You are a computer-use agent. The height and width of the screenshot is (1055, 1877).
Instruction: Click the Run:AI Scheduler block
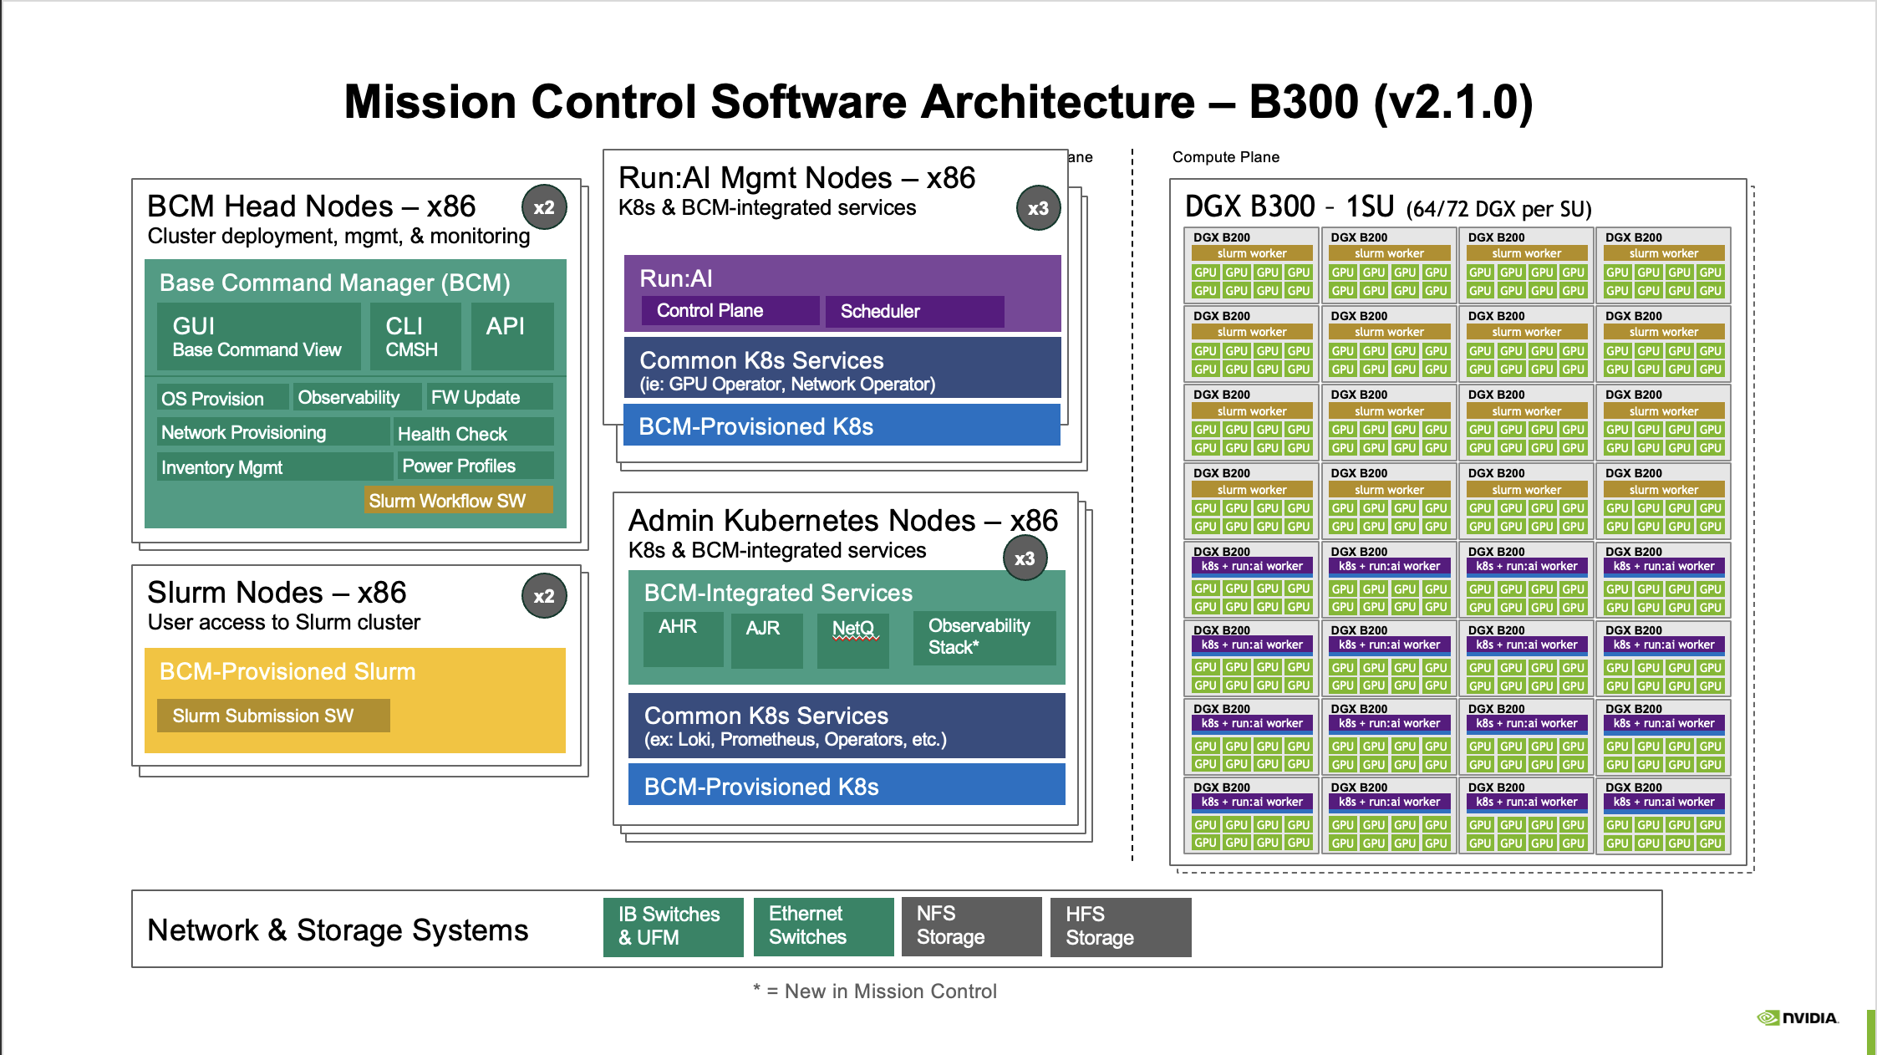pyautogui.click(x=914, y=312)
